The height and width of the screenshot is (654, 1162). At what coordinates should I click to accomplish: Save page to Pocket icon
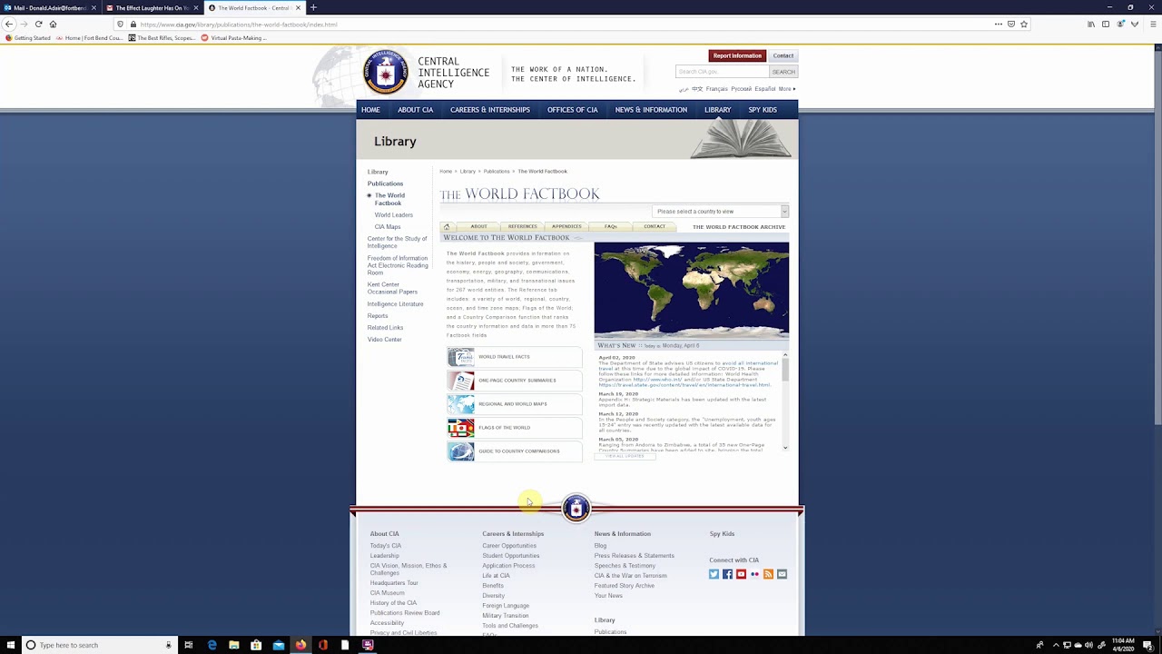(x=1011, y=25)
